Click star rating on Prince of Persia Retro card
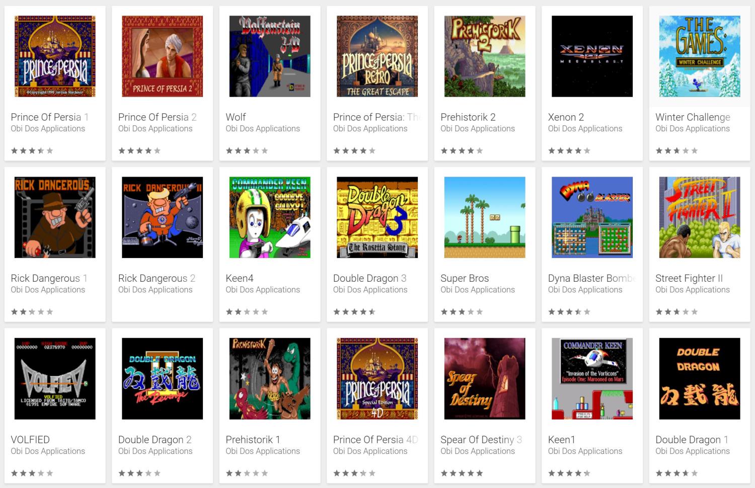This screenshot has width=755, height=488. click(x=354, y=151)
